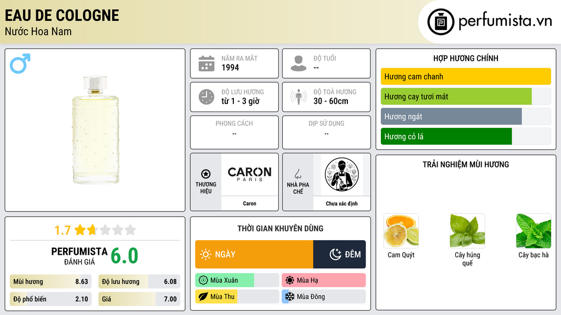Viewport: 561px width, 315px height.
Task: Select the Cây húng quế note image
Action: (467, 231)
